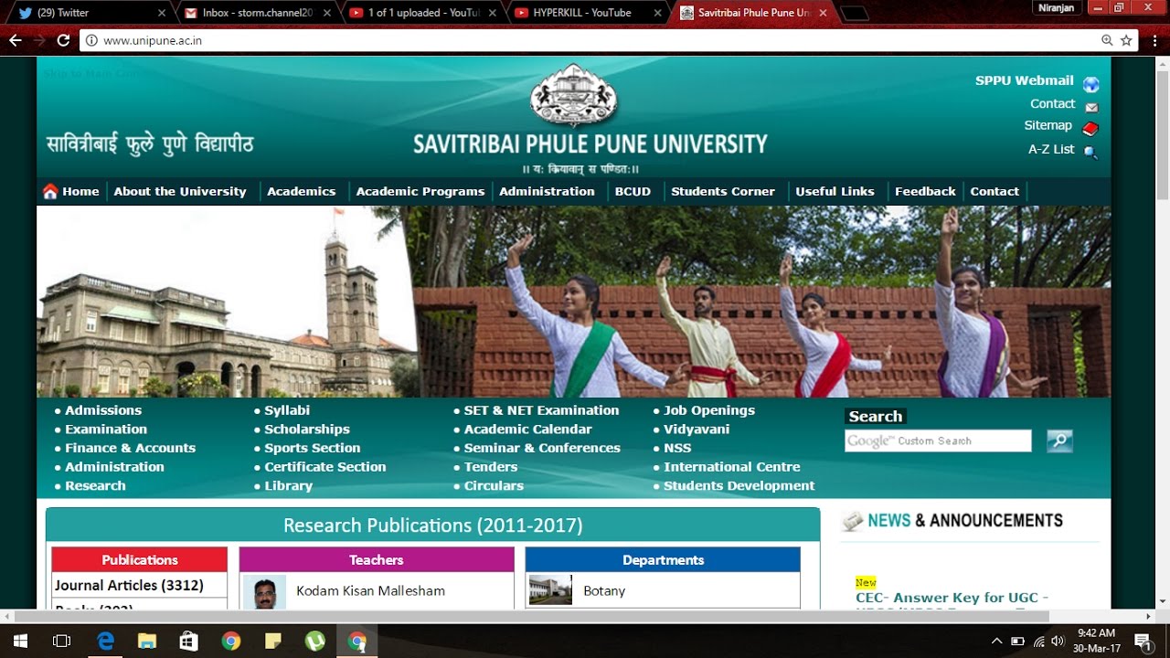Click the red Sitemap book icon
1170x658 pixels.
(1090, 129)
